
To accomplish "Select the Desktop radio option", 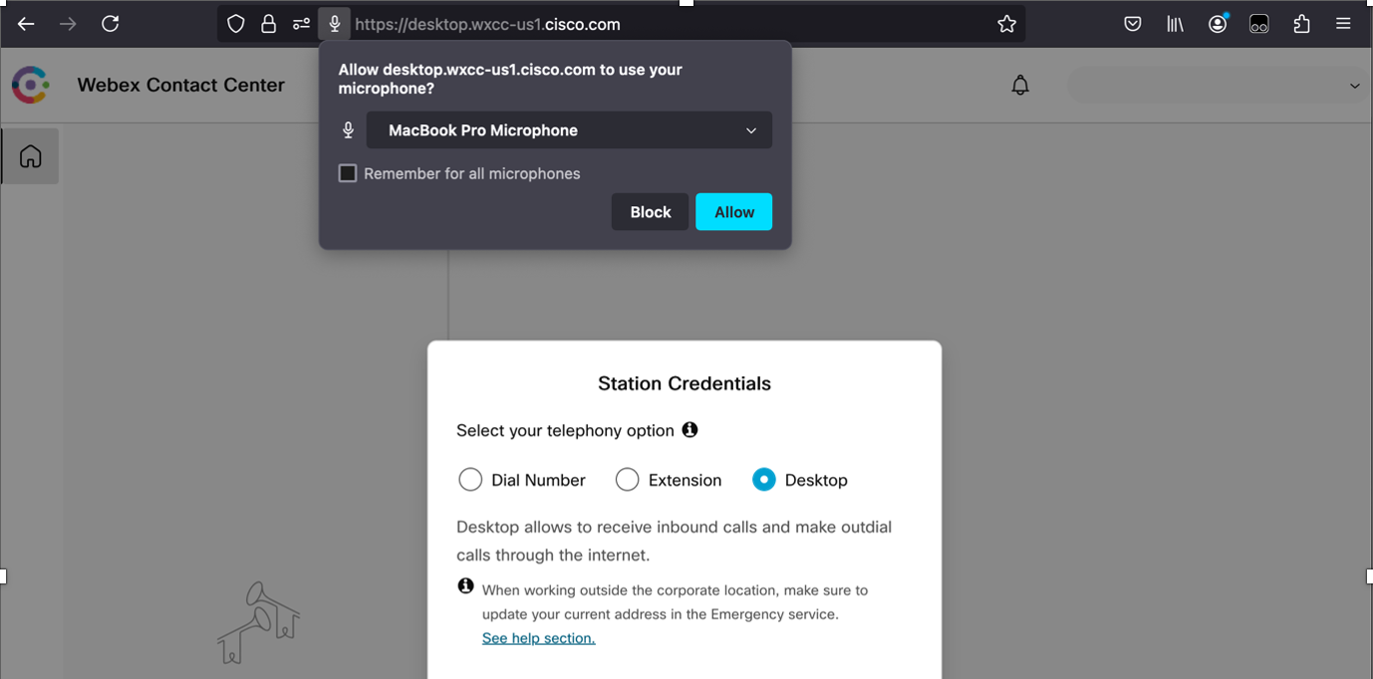I will coord(763,480).
